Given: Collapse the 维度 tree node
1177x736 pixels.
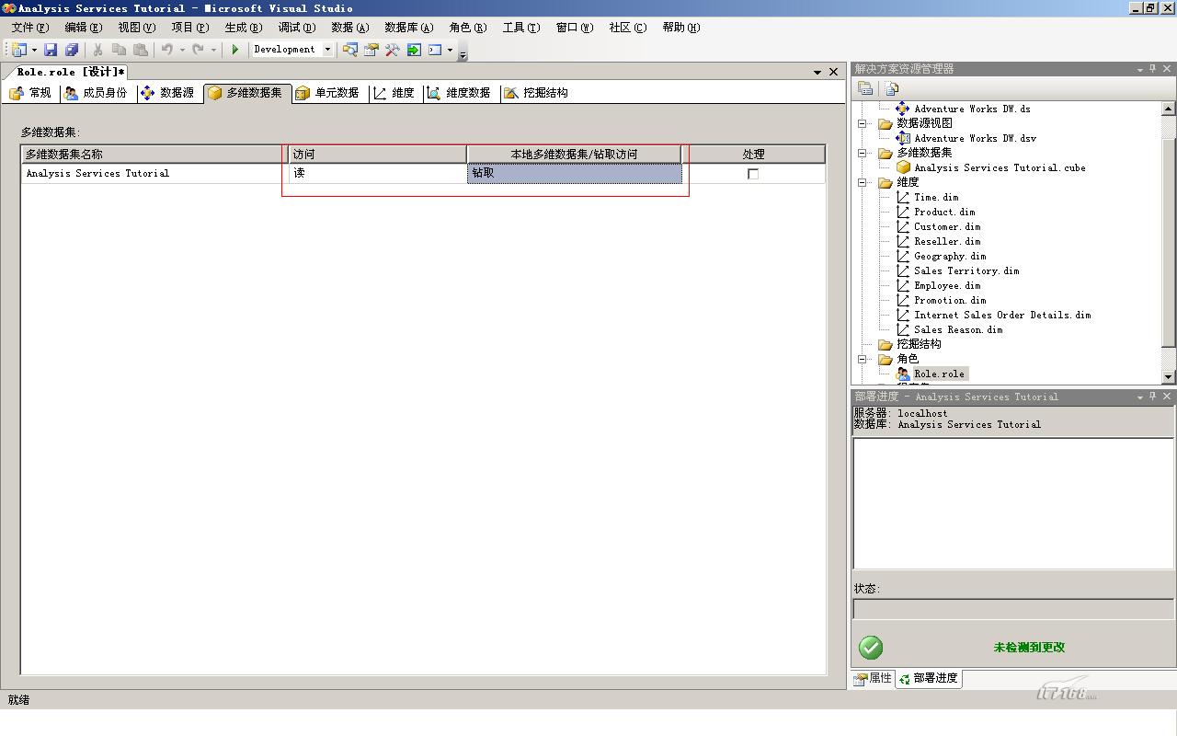Looking at the screenshot, I should click(x=863, y=182).
